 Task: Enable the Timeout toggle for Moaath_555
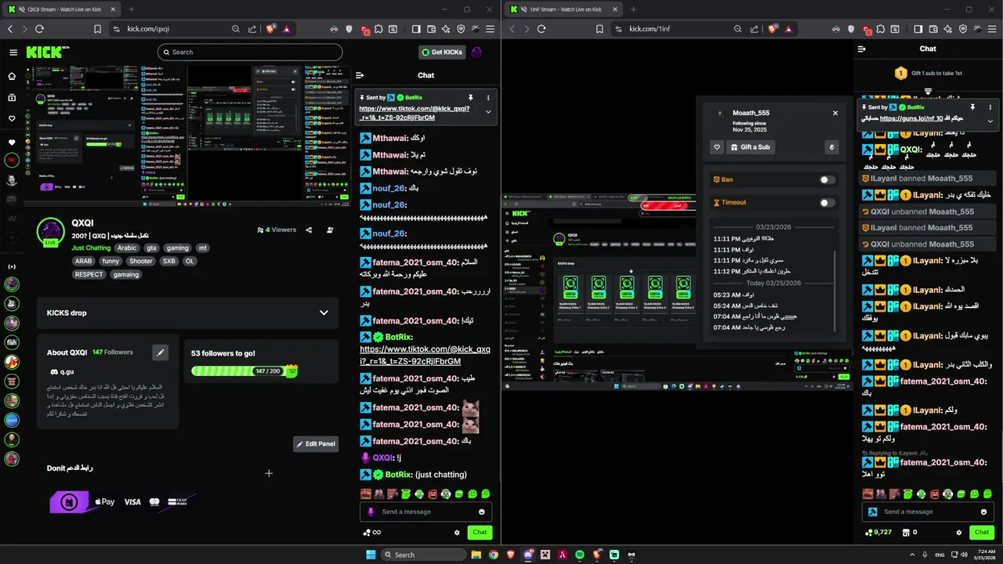click(827, 202)
